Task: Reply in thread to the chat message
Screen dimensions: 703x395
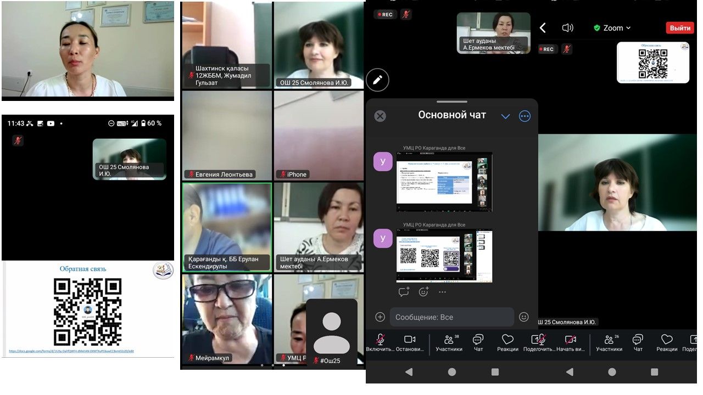Action: click(404, 292)
